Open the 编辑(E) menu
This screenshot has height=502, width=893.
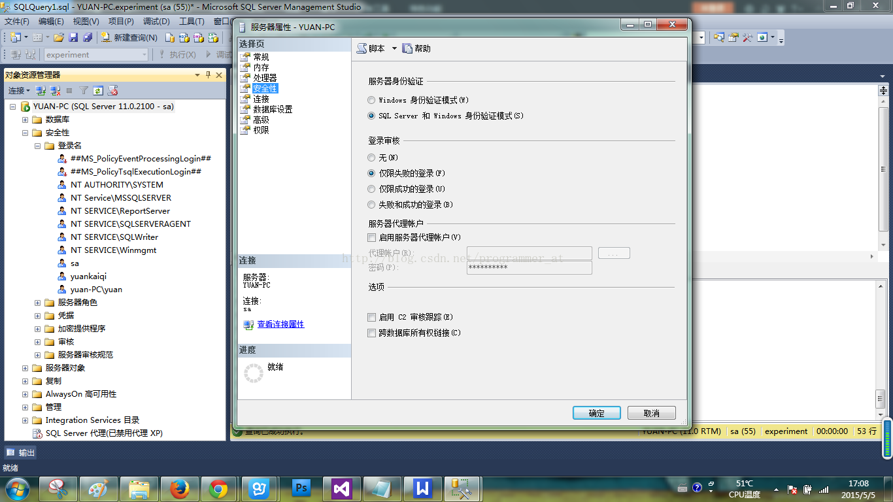(x=51, y=22)
